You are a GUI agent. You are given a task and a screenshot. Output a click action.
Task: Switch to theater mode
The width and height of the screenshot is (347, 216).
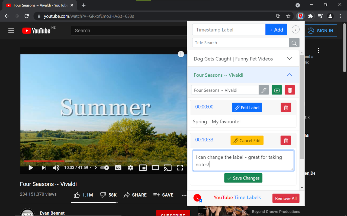(x=155, y=168)
